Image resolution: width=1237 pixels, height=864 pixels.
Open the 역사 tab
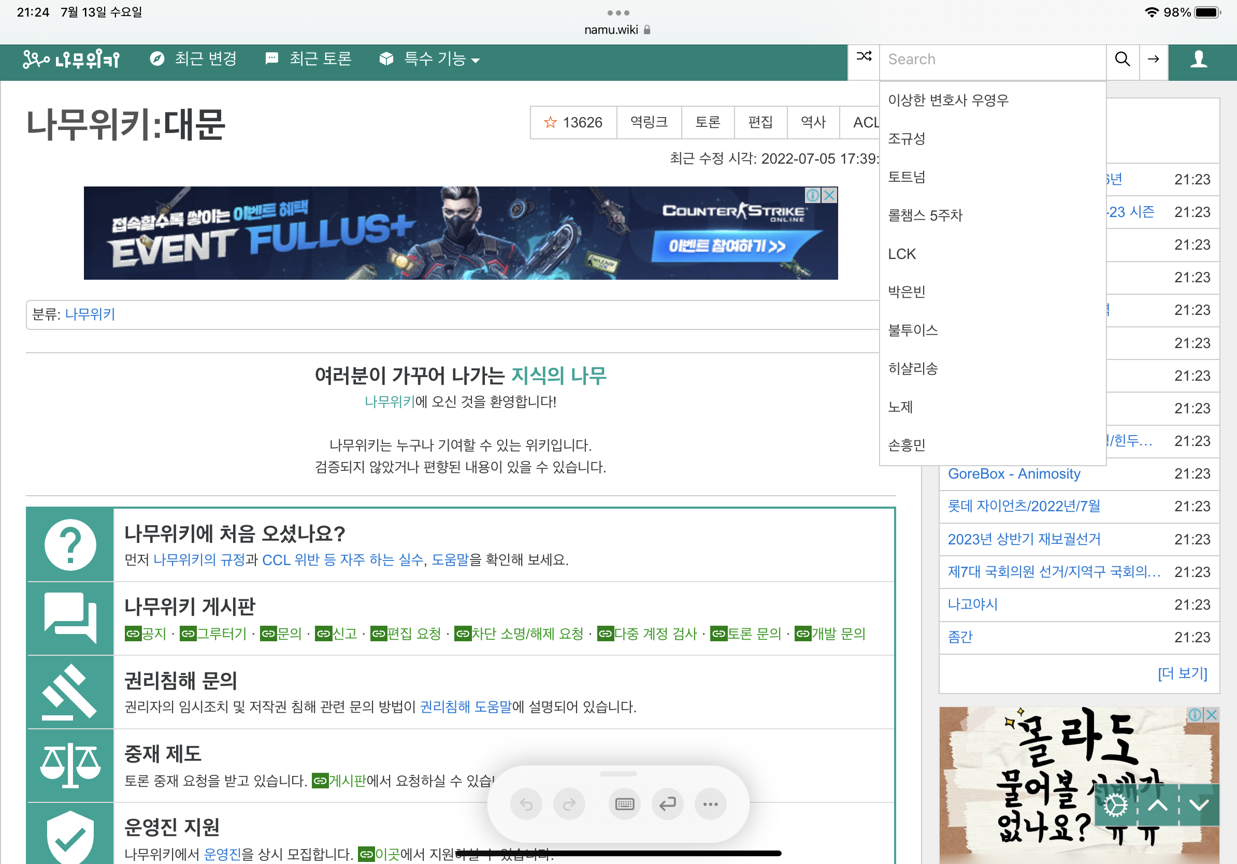(813, 123)
